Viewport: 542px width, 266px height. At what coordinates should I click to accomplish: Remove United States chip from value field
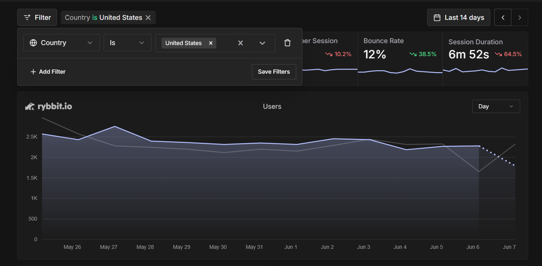click(x=211, y=43)
